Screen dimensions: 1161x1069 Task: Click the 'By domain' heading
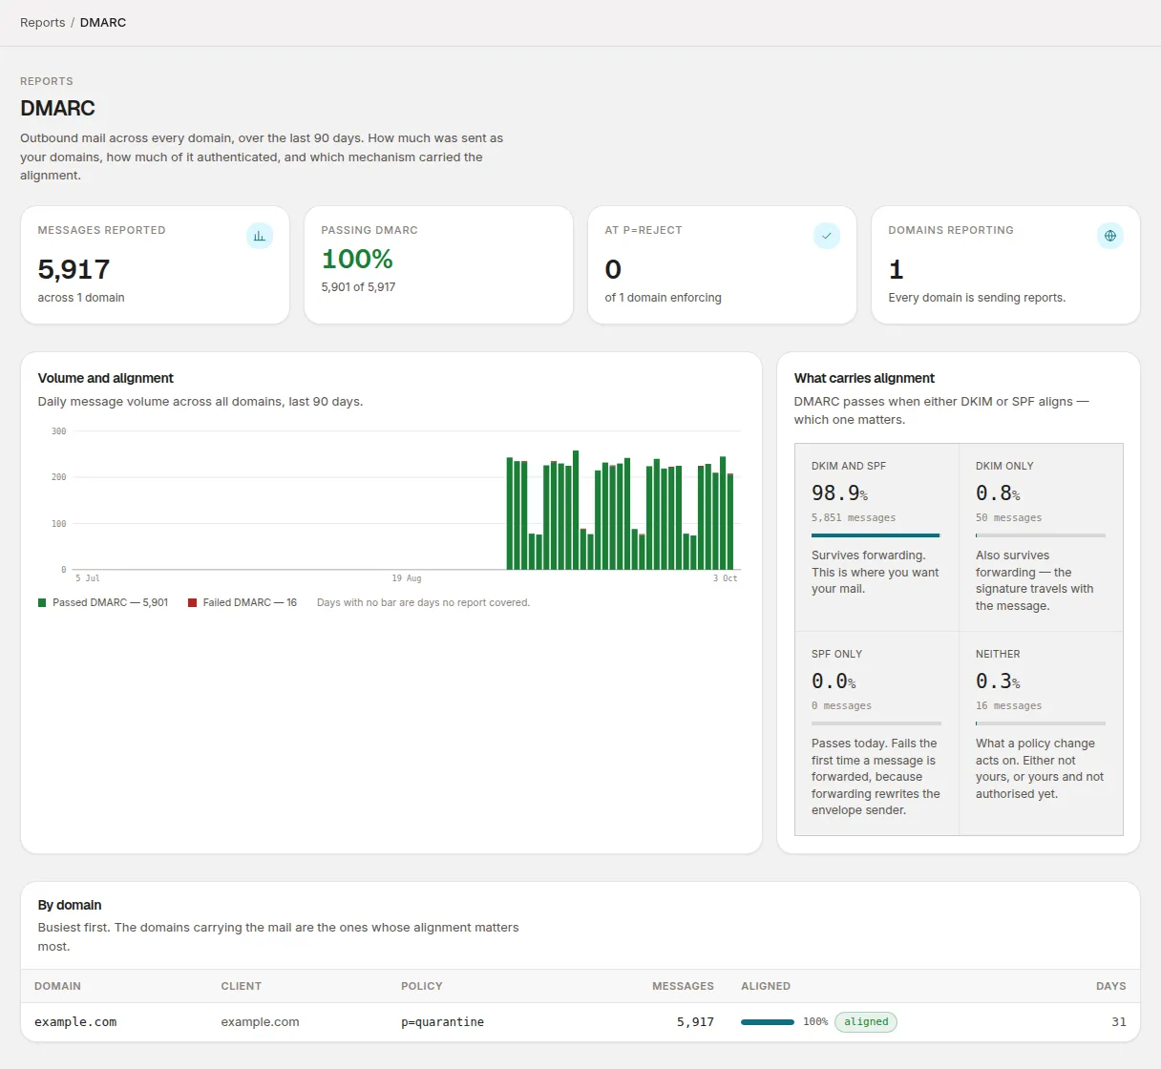point(70,906)
